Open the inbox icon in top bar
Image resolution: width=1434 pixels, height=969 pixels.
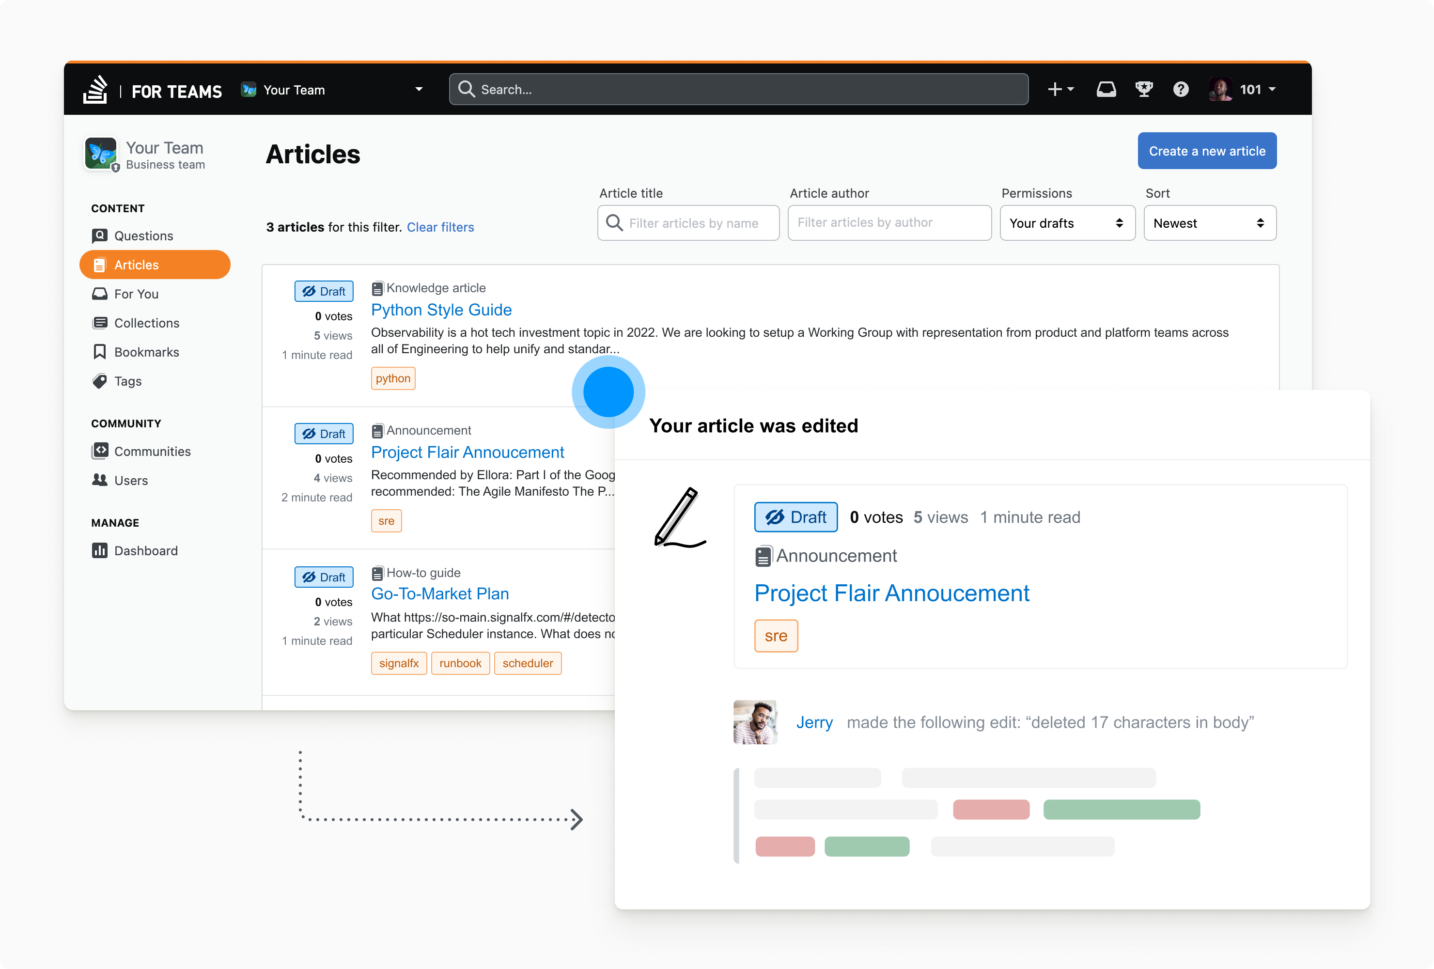pos(1106,90)
